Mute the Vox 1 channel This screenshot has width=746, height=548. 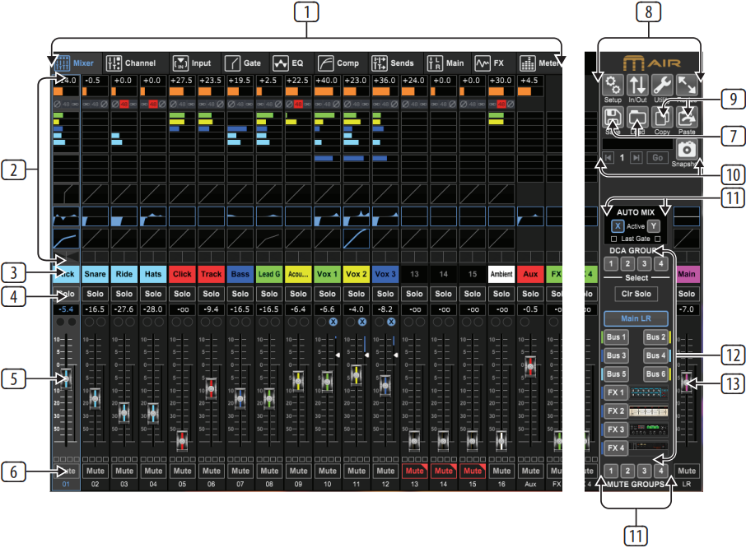pyautogui.click(x=328, y=471)
